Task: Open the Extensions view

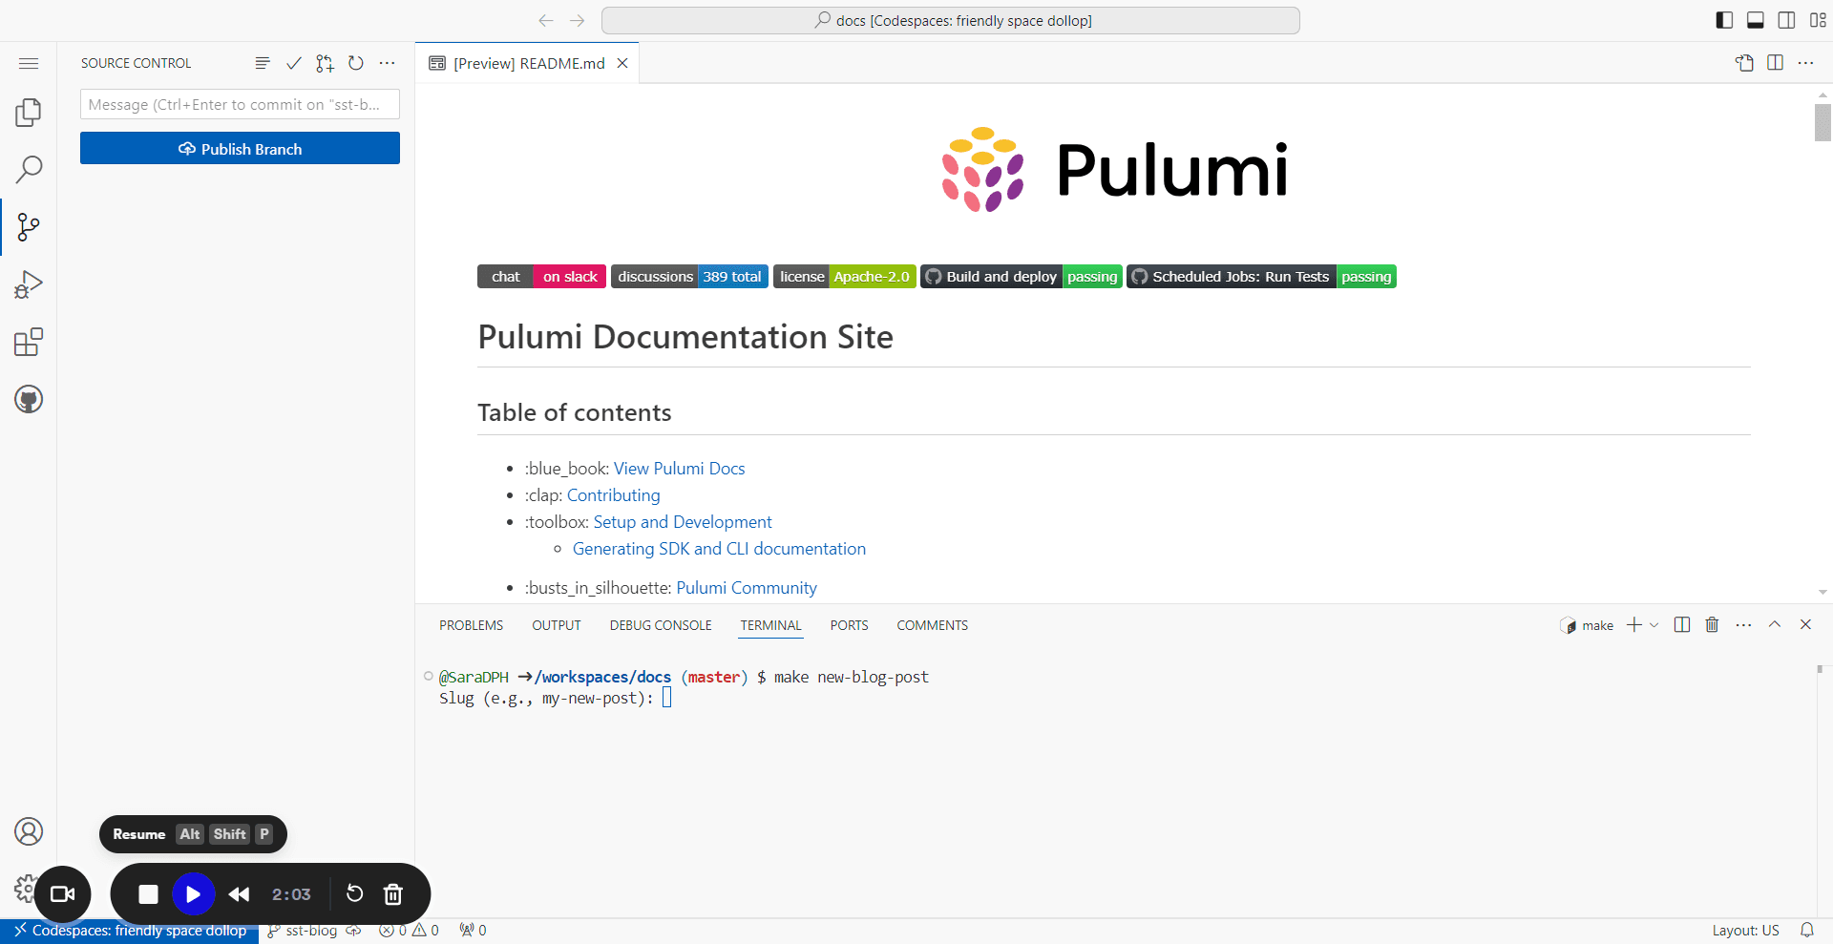Action: (x=29, y=342)
